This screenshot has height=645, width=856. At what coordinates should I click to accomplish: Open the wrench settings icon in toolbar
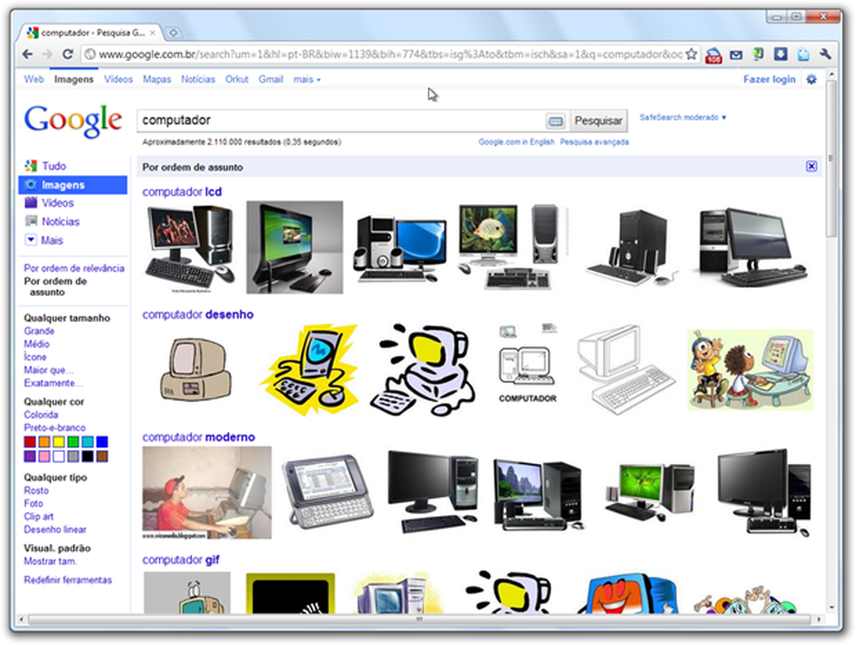click(826, 54)
